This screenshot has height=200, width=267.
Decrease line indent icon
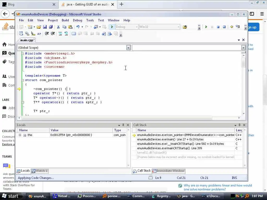pyautogui.click(x=47, y=34)
